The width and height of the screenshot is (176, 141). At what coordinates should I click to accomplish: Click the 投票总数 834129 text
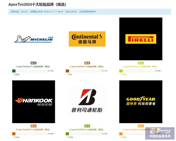pos(19,11)
